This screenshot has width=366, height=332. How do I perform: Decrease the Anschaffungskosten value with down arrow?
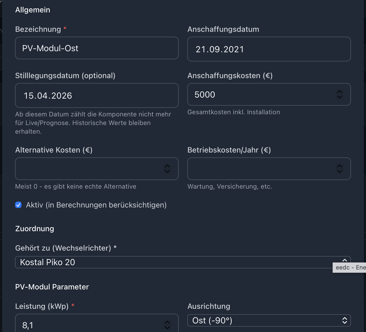(x=340, y=97)
